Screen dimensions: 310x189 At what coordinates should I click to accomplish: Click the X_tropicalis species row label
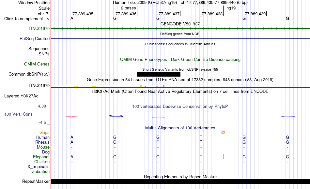(x=39, y=167)
